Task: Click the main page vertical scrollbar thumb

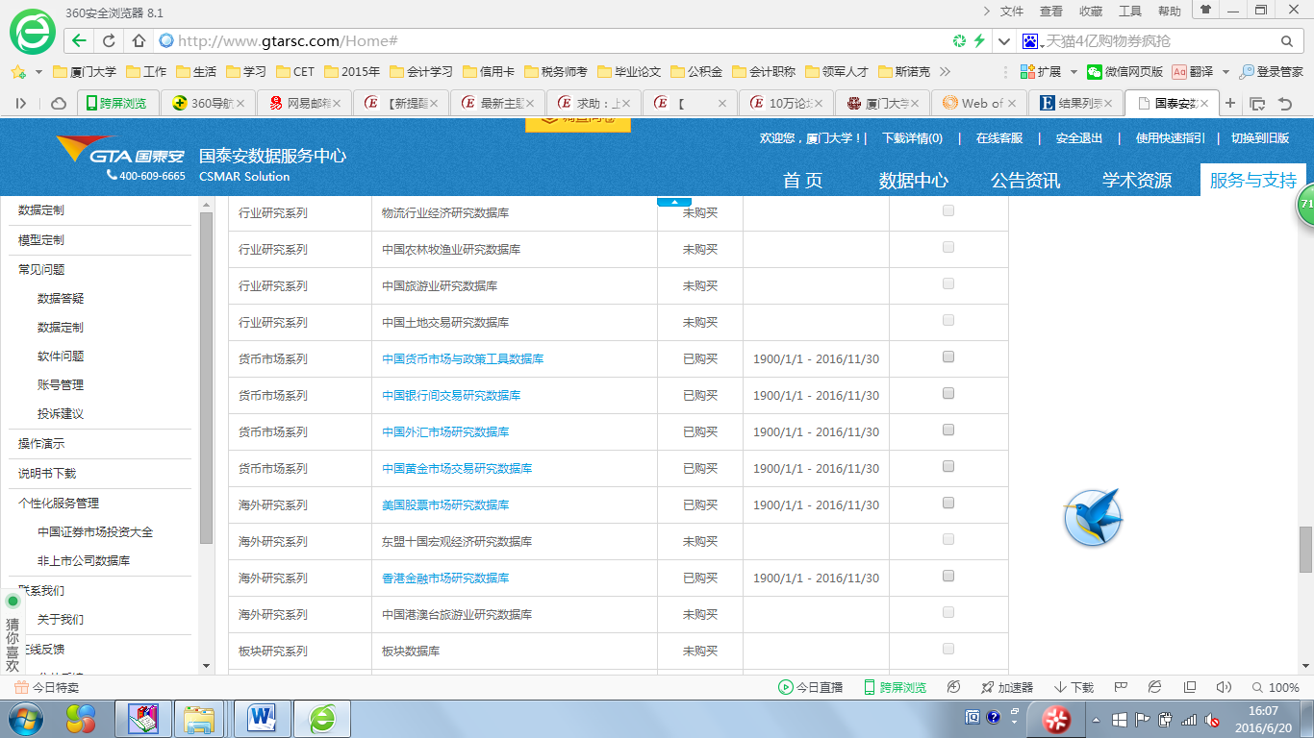Action: point(1305,549)
